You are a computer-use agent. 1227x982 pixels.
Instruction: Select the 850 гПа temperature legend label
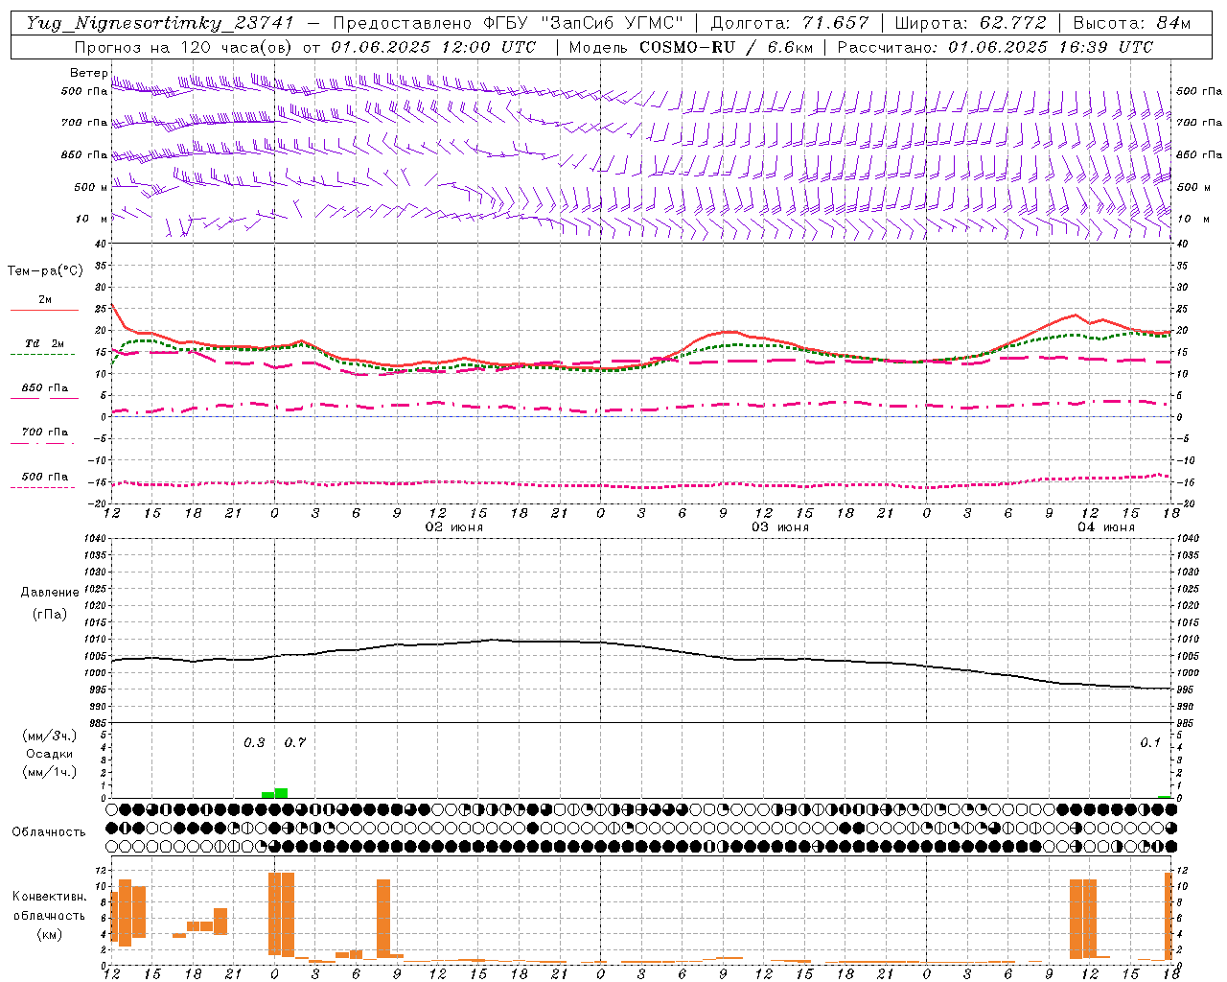[x=44, y=388]
